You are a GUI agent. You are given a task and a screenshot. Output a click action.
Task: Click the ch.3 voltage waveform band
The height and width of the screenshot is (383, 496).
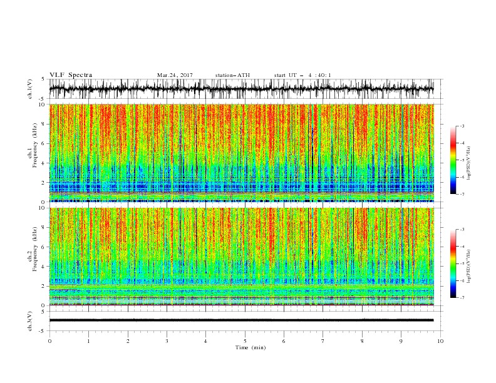click(241, 320)
